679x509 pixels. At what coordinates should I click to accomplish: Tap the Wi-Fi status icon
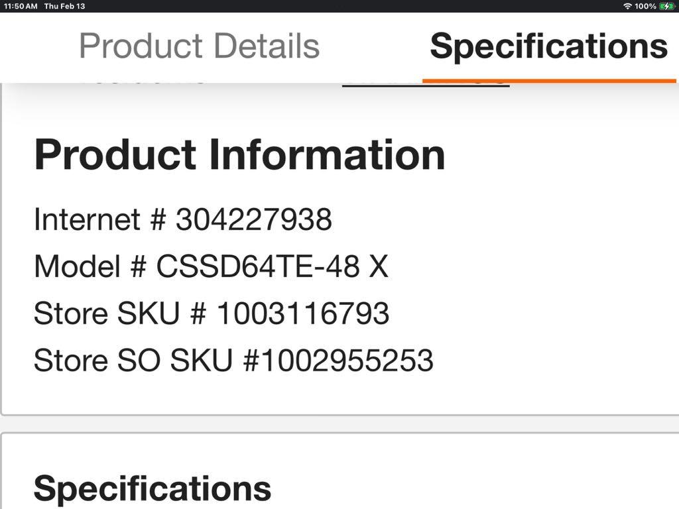click(x=627, y=6)
